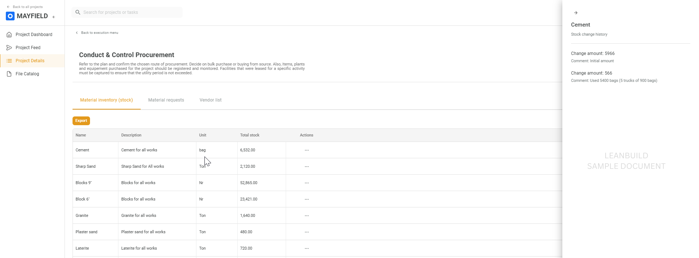Image resolution: width=699 pixels, height=258 pixels.
Task: Focus the search for projects or tasks field
Action: pyautogui.click(x=131, y=12)
